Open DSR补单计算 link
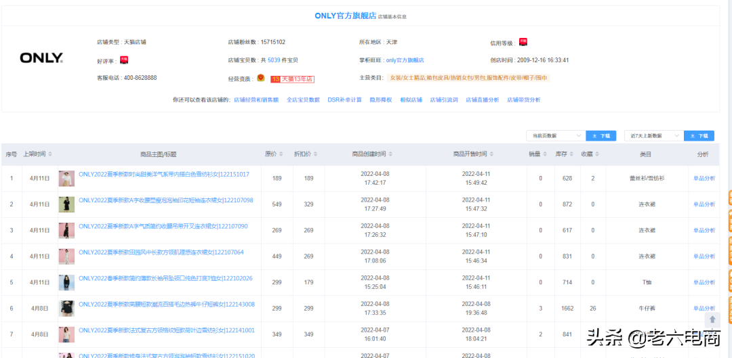The width and height of the screenshot is (732, 358). [344, 99]
